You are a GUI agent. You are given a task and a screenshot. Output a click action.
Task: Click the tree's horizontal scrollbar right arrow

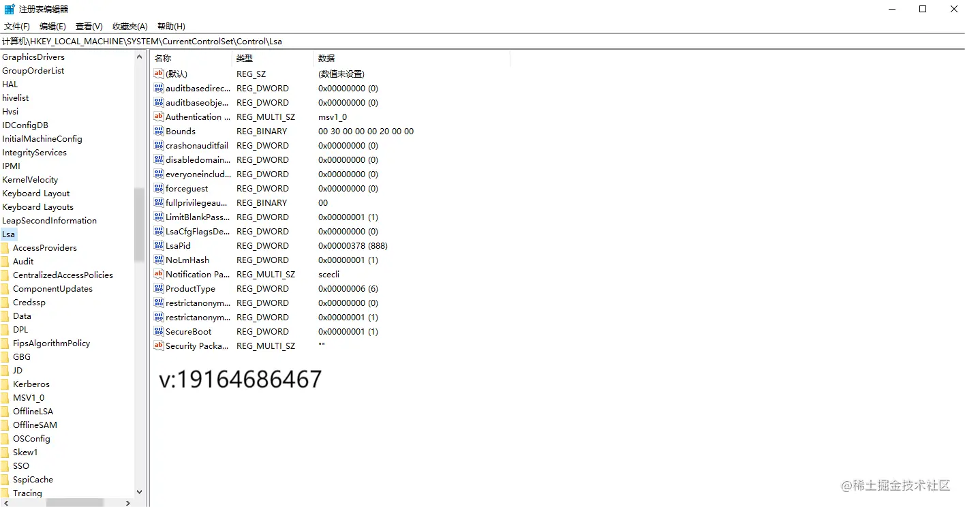tap(128, 503)
